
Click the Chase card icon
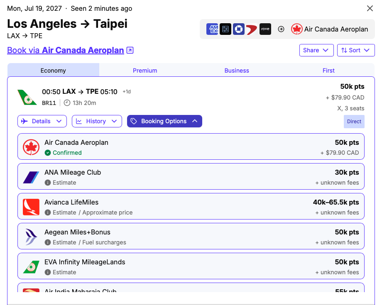pyautogui.click(x=239, y=29)
